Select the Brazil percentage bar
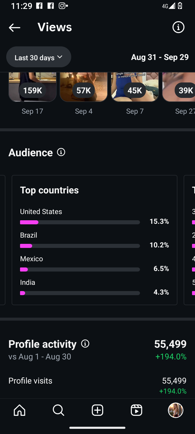Screen dimensions: 195x434 (80, 246)
